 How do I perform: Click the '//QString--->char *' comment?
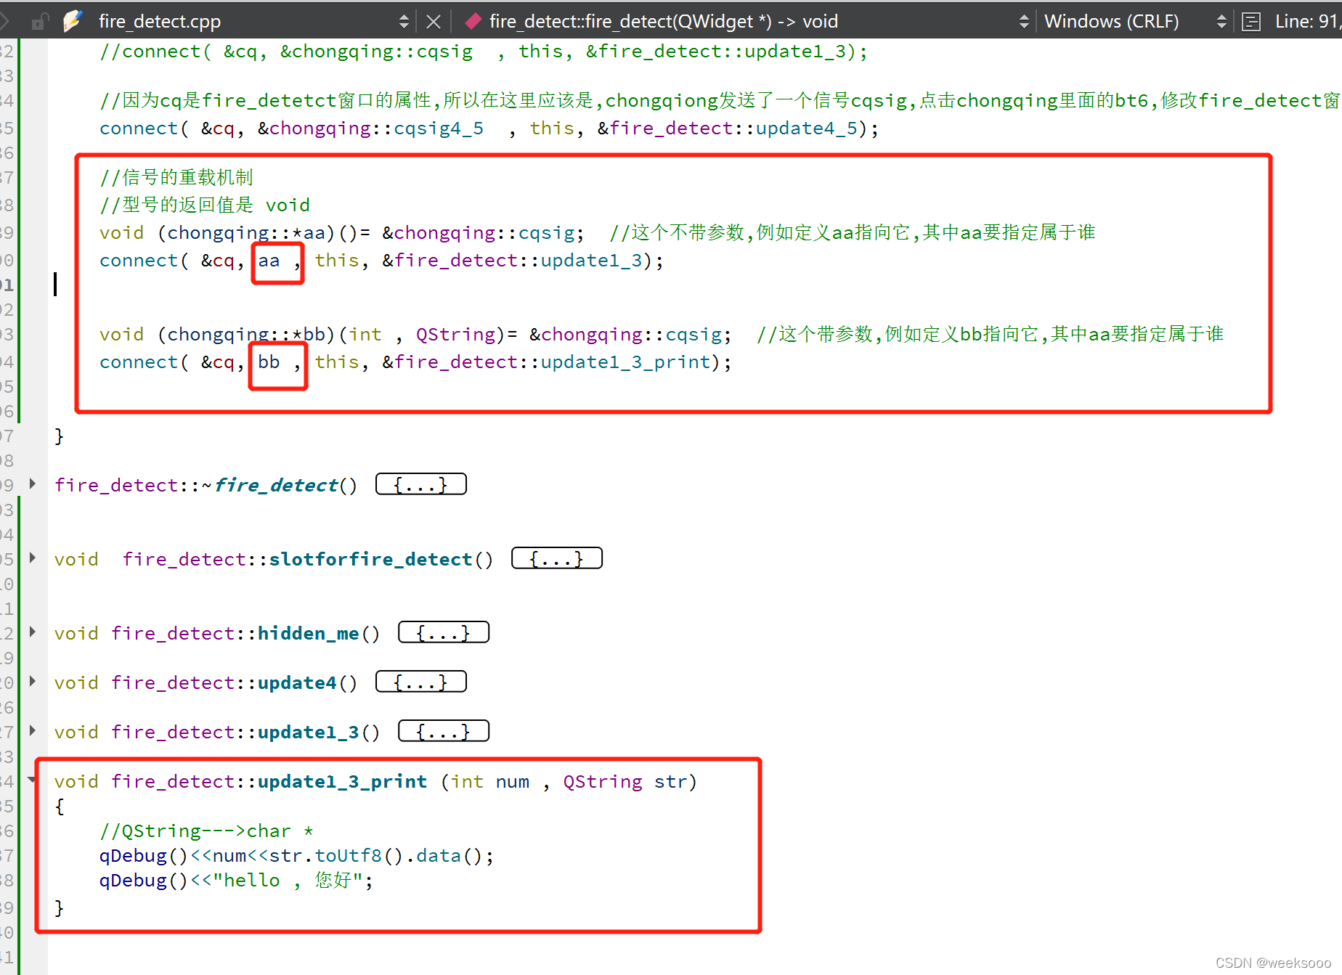click(207, 831)
